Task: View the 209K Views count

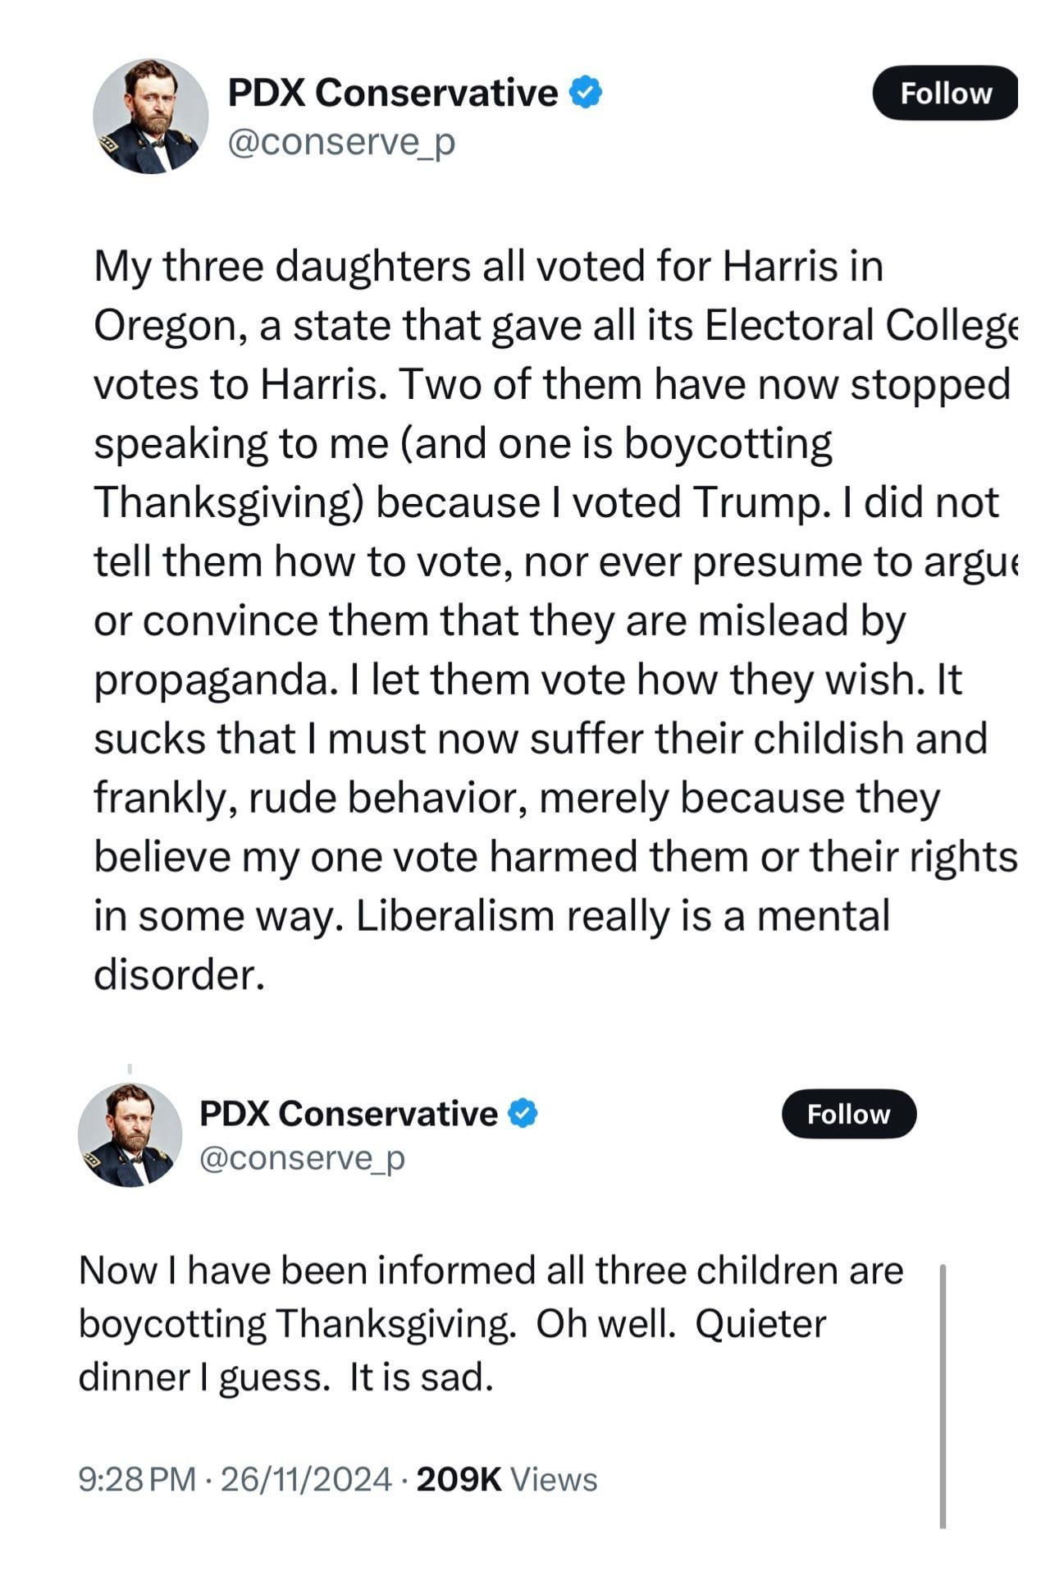Action: [x=507, y=1479]
